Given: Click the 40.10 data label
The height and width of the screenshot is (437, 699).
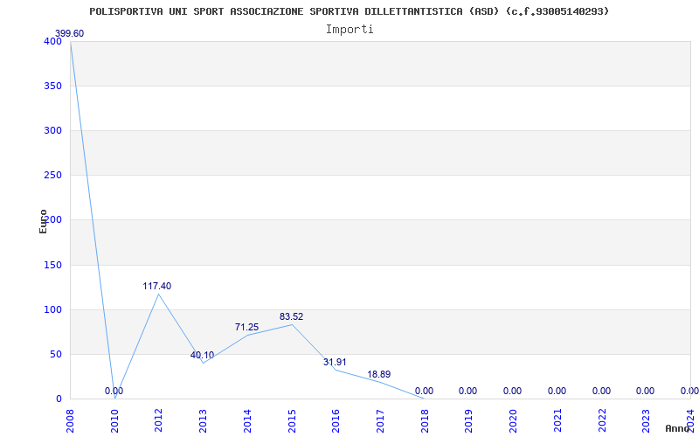Looking at the screenshot, I should [x=202, y=355].
